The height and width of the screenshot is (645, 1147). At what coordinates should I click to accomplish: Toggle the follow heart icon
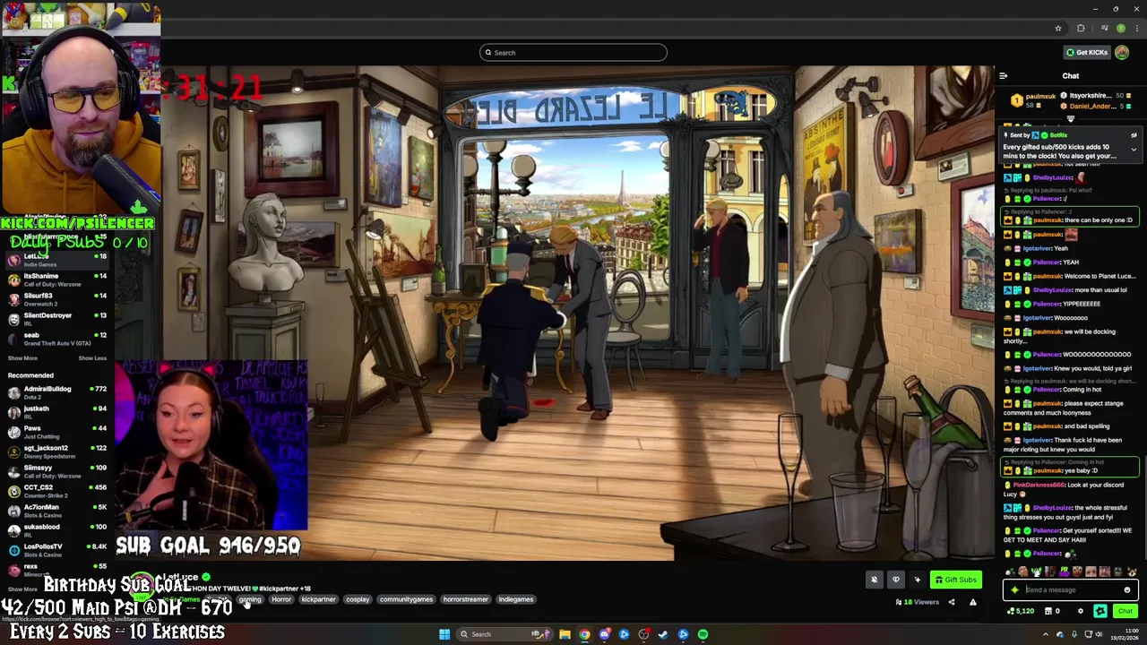(x=895, y=580)
